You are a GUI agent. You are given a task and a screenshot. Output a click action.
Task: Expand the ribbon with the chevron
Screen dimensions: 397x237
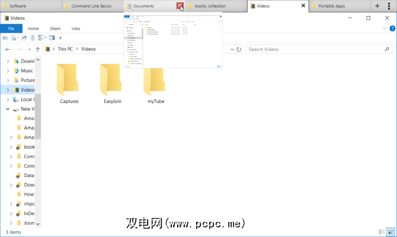384,28
